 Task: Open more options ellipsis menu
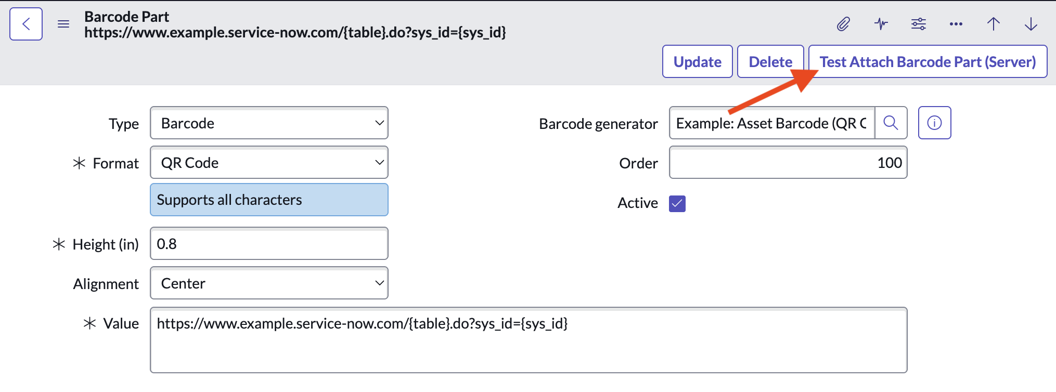click(x=956, y=24)
